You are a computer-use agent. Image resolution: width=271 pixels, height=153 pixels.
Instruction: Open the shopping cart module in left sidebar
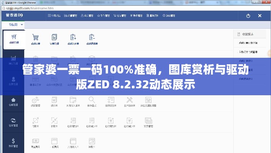point(14,39)
